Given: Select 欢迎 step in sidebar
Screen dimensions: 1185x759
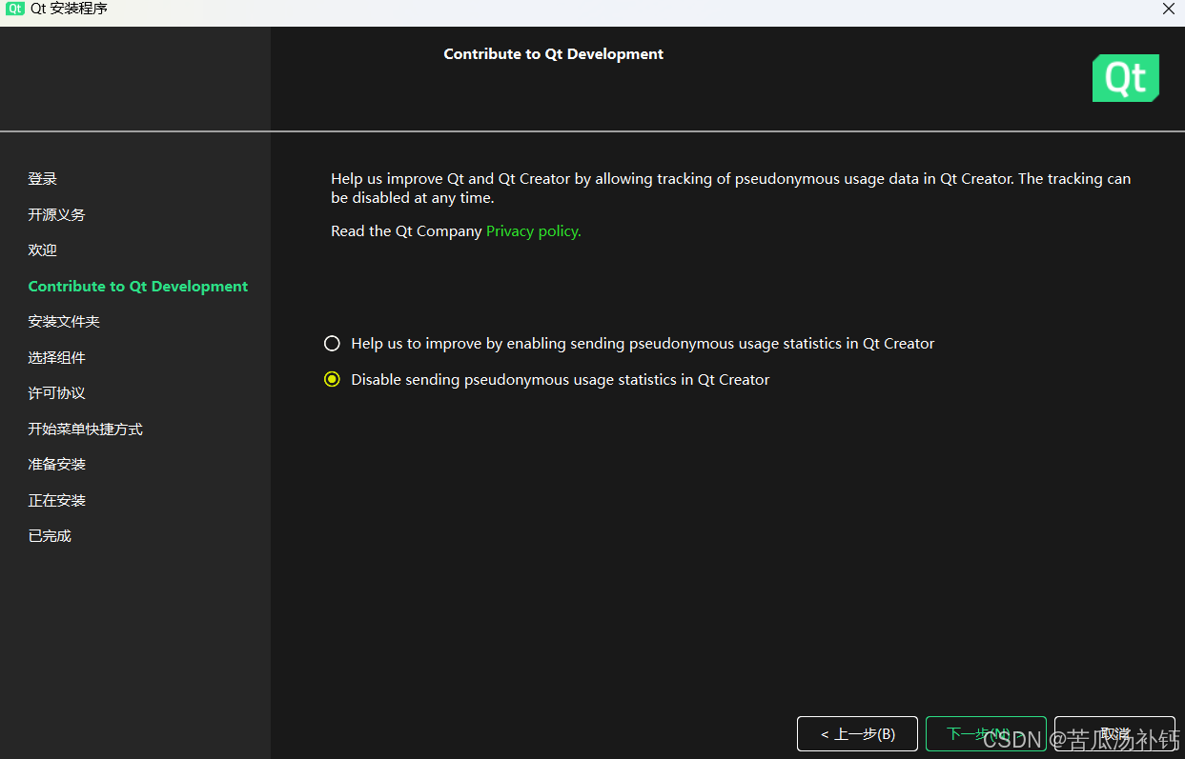Looking at the screenshot, I should point(43,250).
